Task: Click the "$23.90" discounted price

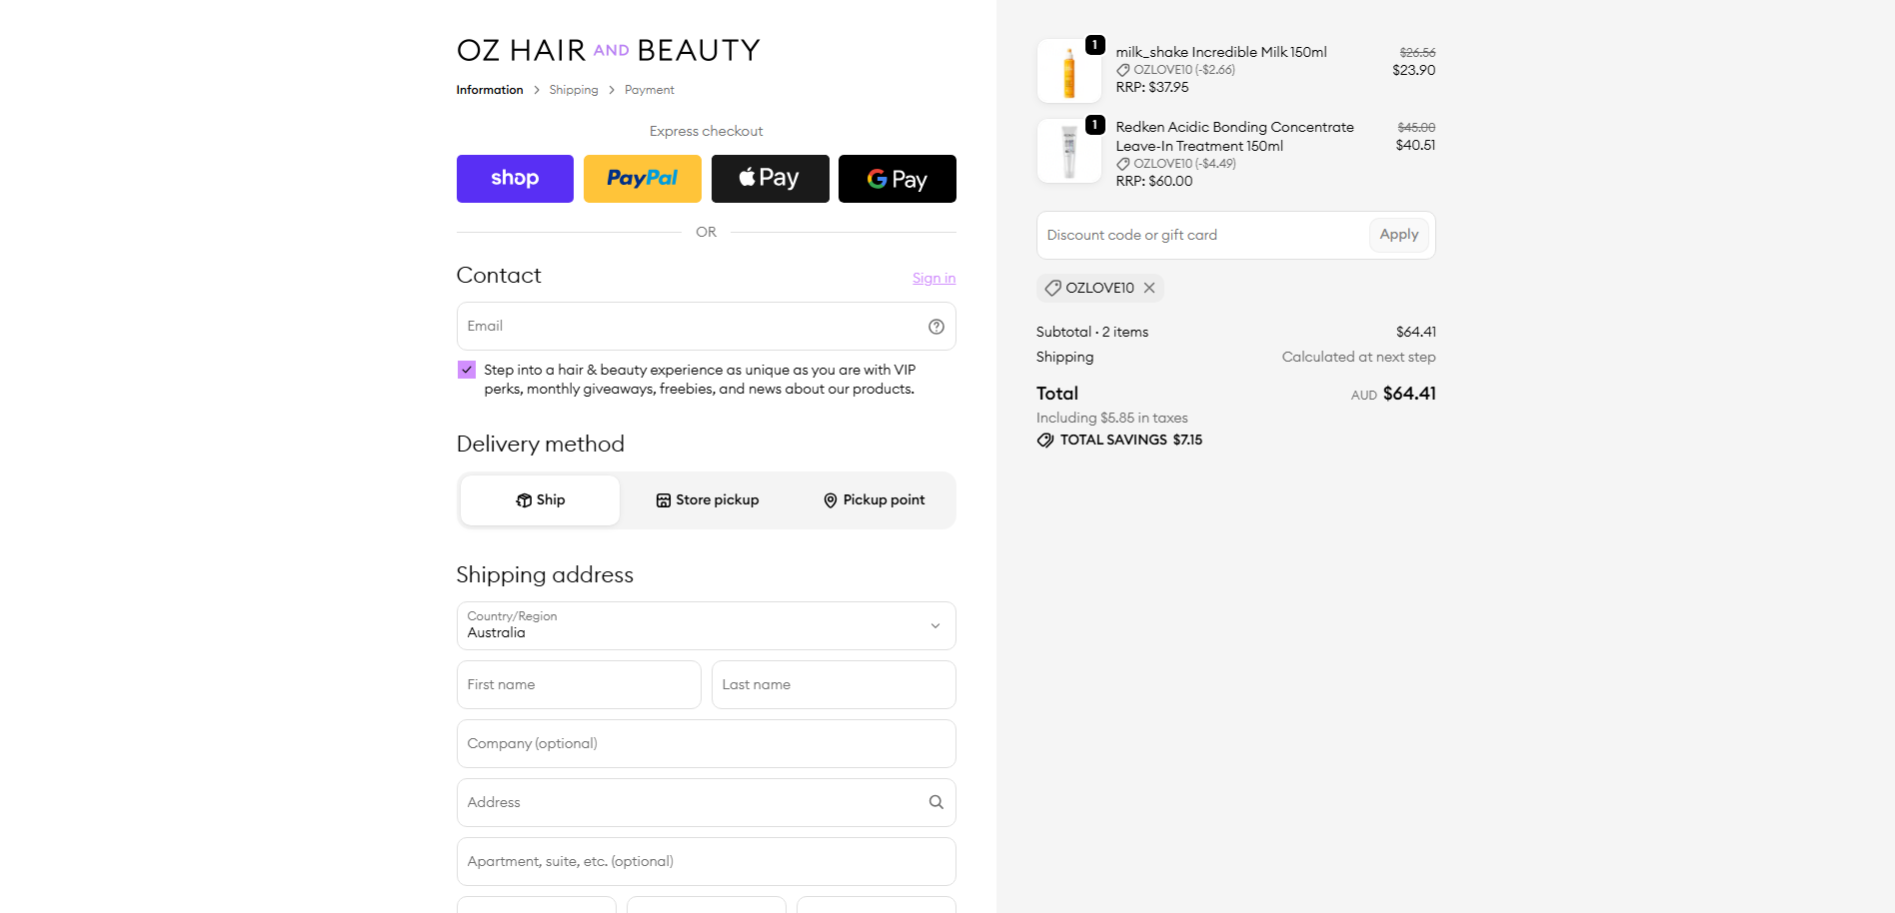Action: click(x=1414, y=71)
